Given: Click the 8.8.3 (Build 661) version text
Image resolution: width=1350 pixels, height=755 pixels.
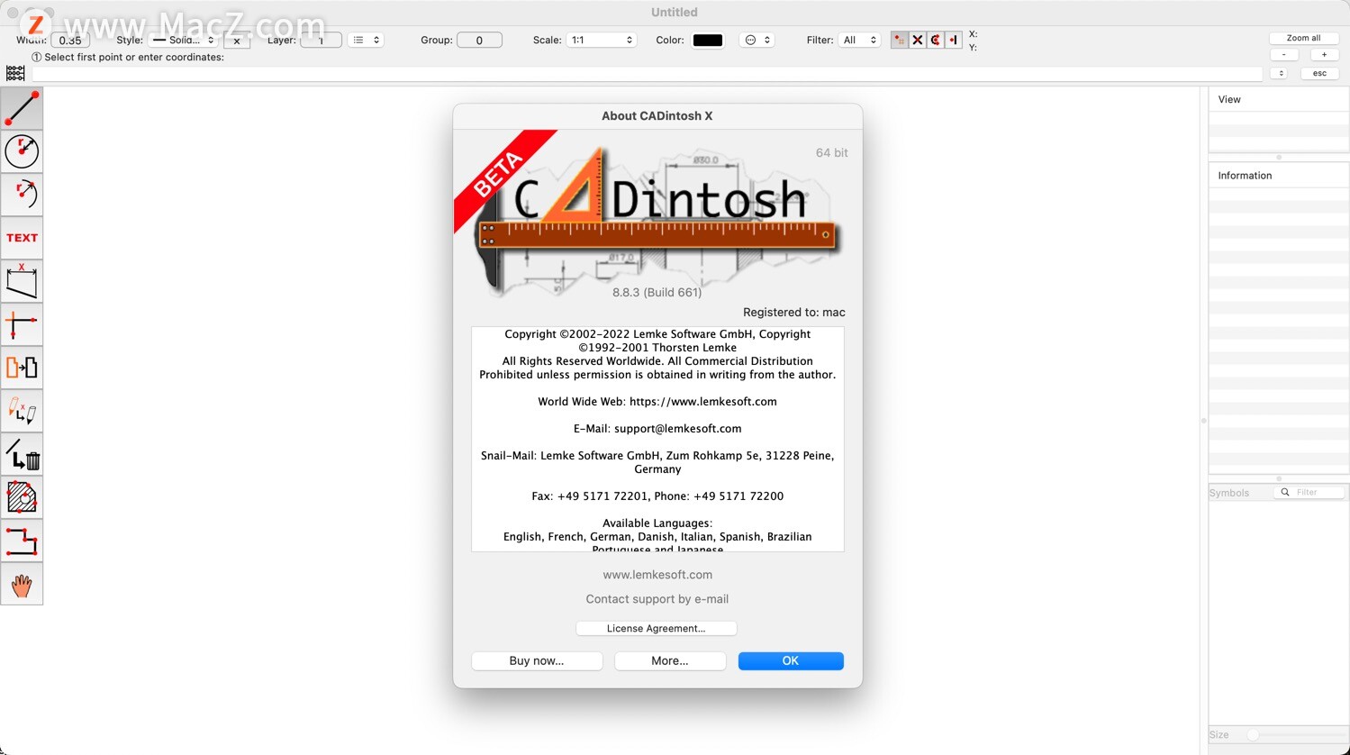Looking at the screenshot, I should (657, 292).
